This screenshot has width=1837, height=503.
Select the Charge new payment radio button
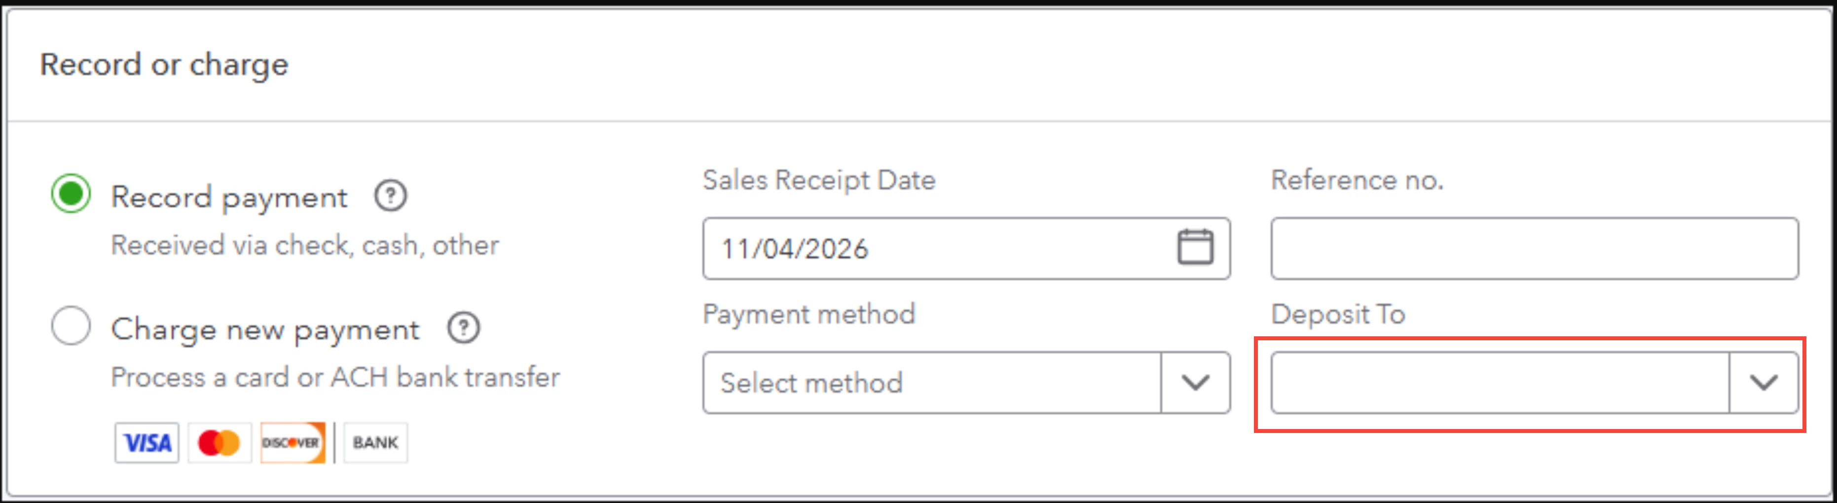click(71, 325)
